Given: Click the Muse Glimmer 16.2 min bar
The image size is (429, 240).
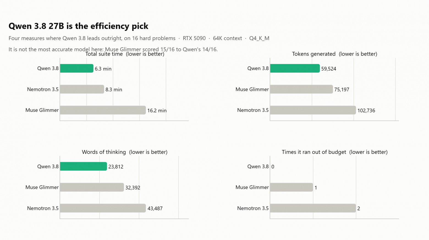Looking at the screenshot, I should tap(103, 110).
